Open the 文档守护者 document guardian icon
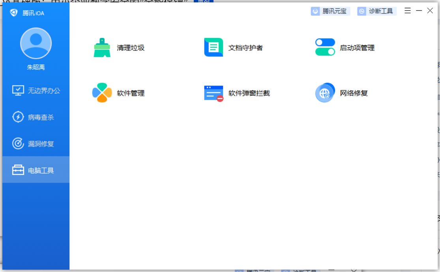The image size is (440, 272). pyautogui.click(x=213, y=47)
